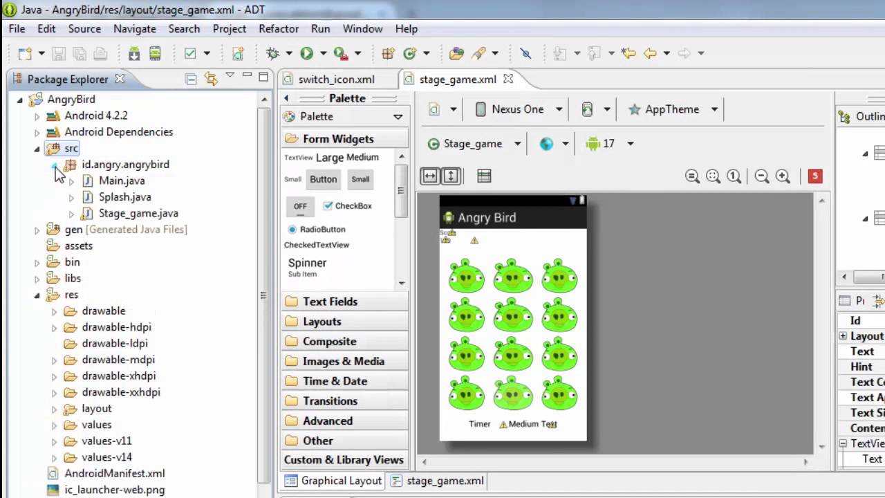Open the Refactor menu
The width and height of the screenshot is (885, 498).
(279, 28)
